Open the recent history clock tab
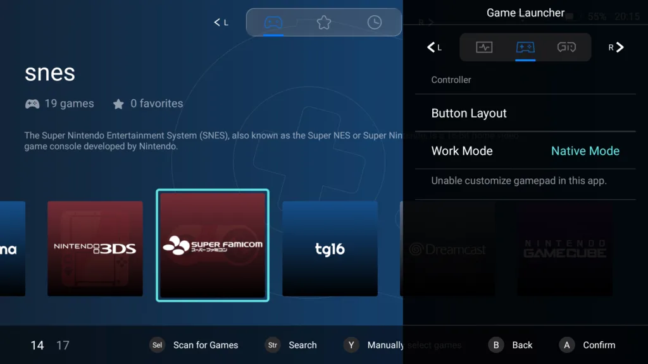The image size is (648, 364). coord(373,21)
